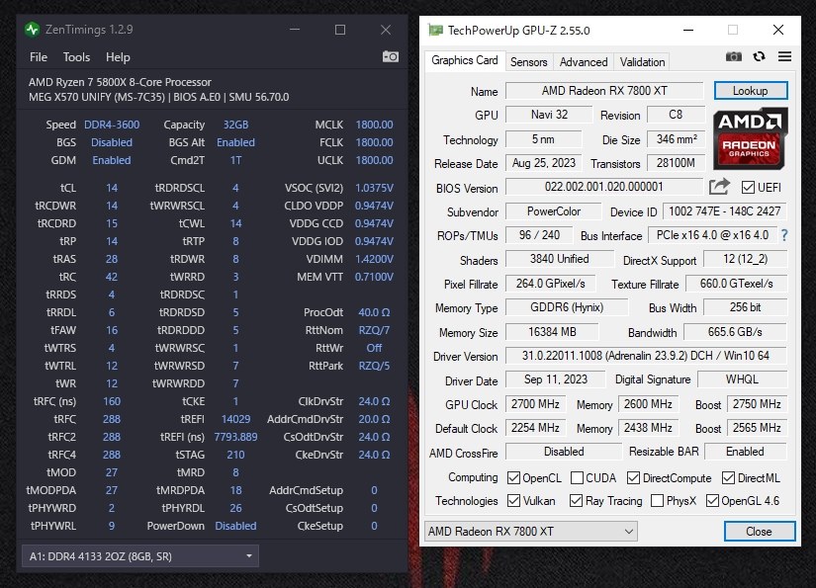816x588 pixels.
Task: Open the ZenTimings File menu
Action: (39, 57)
